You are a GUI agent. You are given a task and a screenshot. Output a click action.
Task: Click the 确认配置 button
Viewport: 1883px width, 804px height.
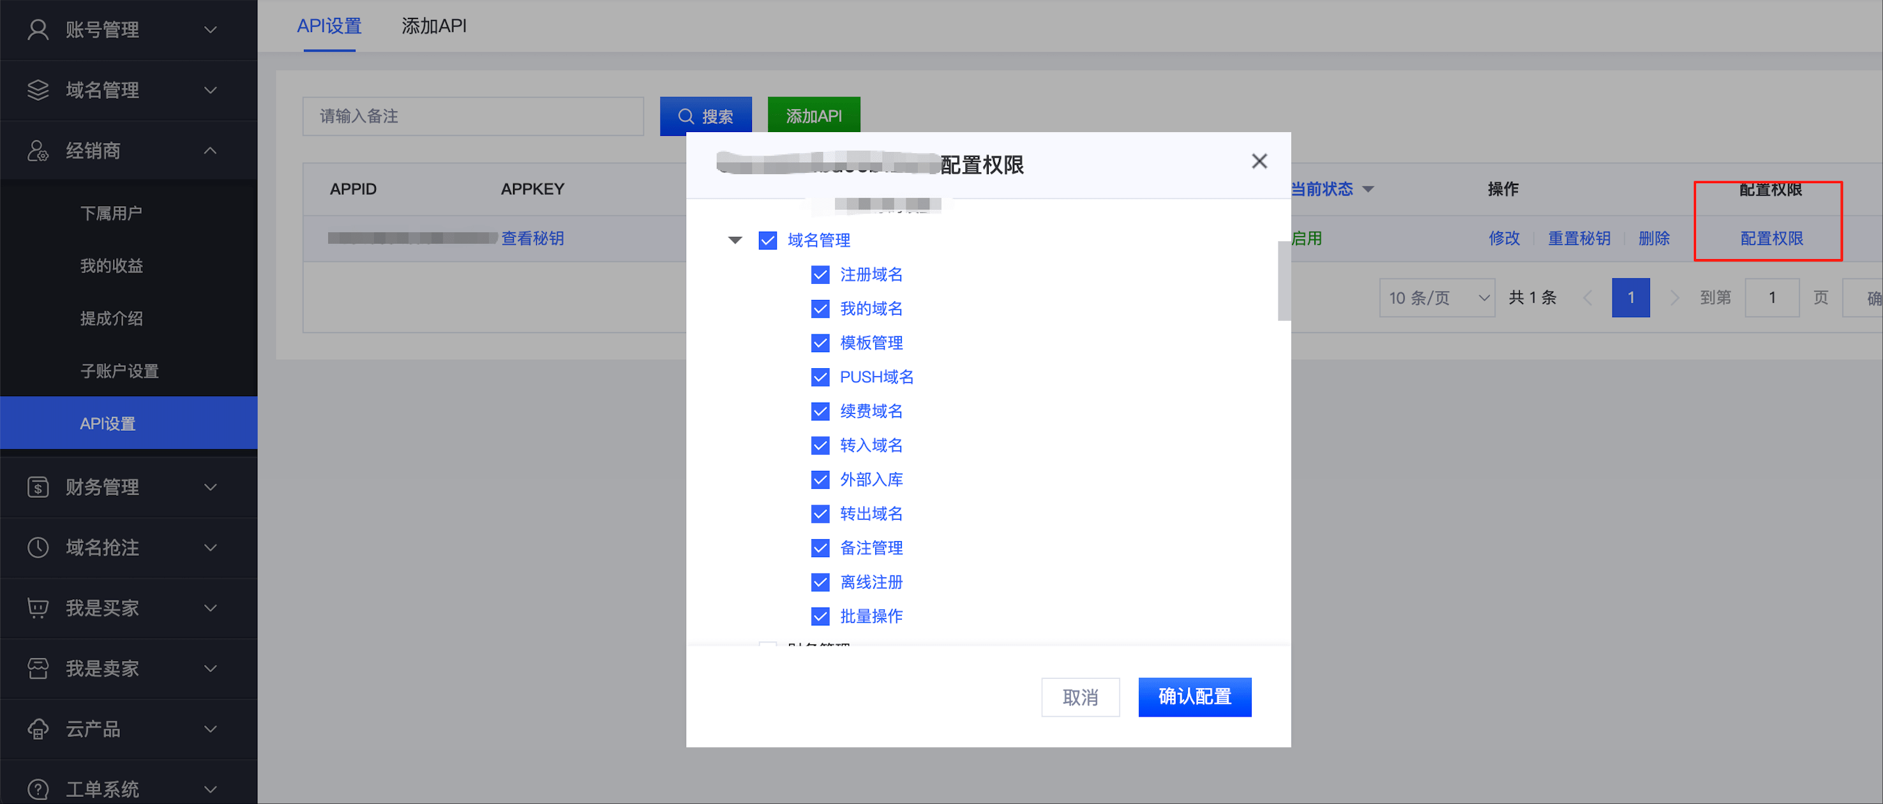[x=1194, y=697]
